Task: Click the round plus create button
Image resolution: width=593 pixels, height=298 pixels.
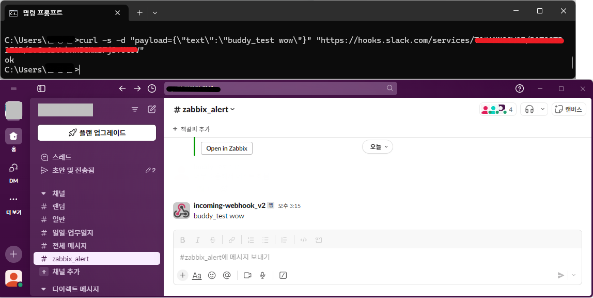Action: 13,254
